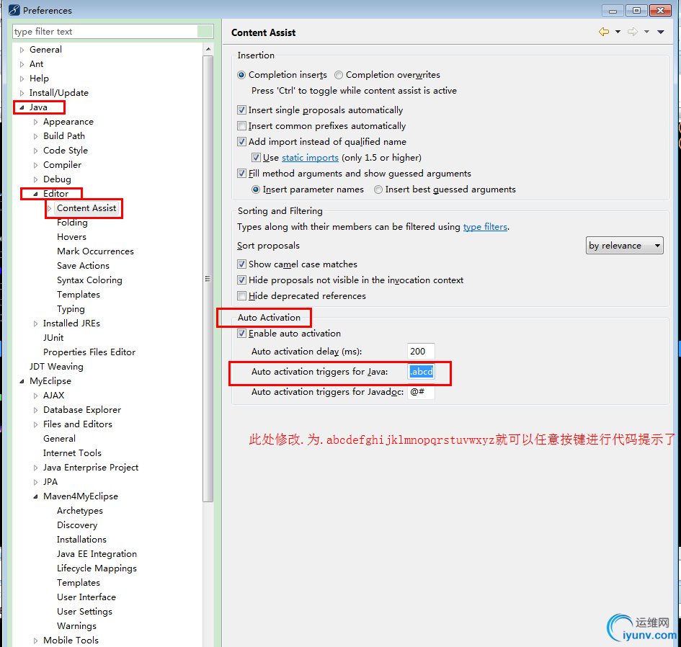Expand the Mobile Tools node
Viewport: 681px width, 647px height.
[35, 641]
